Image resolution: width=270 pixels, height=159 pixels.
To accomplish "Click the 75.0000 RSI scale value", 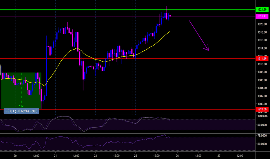I will (x=262, y=136).
